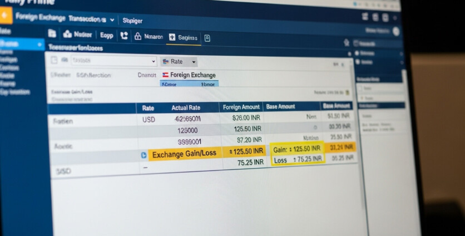Click the Rate column header

tap(148, 108)
